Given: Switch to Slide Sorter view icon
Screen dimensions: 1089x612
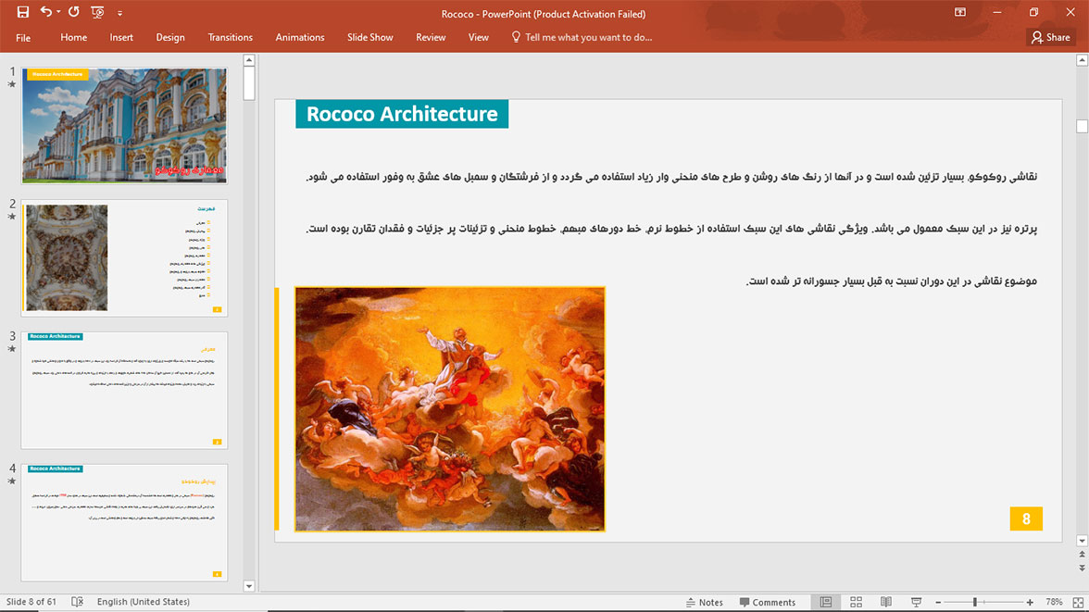Looking at the screenshot, I should tap(857, 602).
